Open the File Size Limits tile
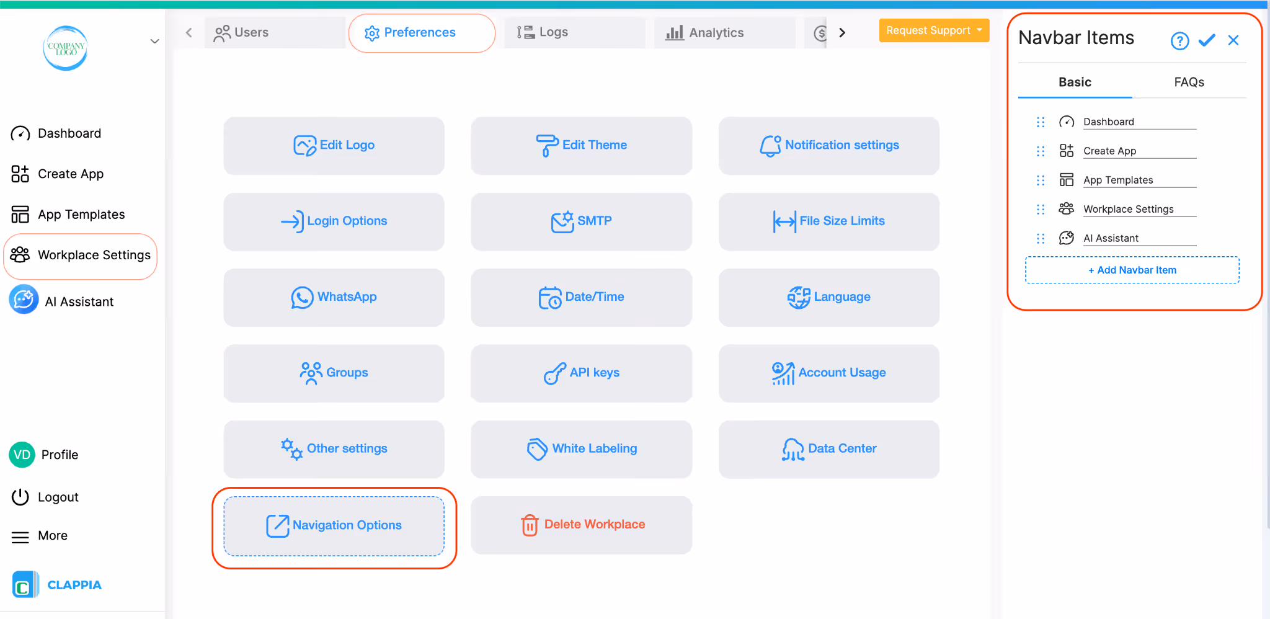The image size is (1270, 619). point(828,221)
